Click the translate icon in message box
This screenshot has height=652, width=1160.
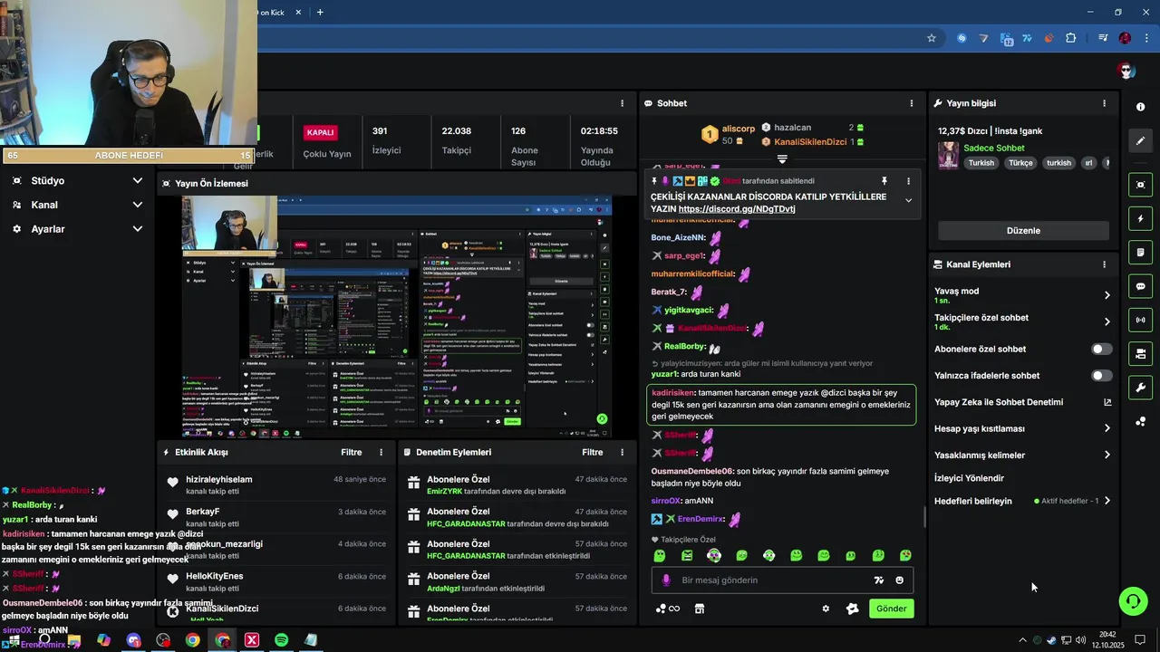click(878, 580)
